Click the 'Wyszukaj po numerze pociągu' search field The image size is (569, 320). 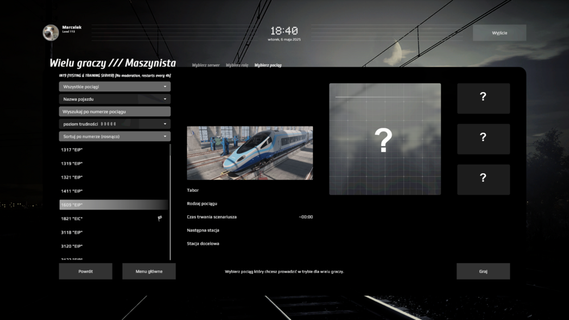pos(115,112)
